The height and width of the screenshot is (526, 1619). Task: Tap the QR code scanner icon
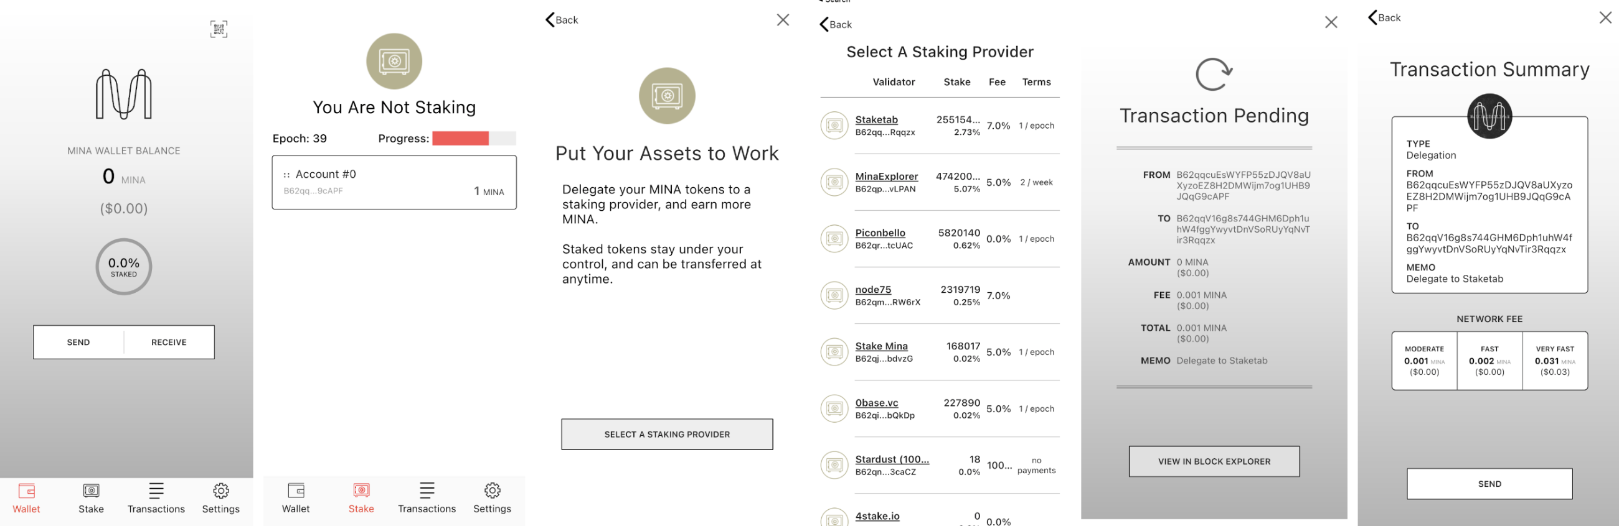219,29
